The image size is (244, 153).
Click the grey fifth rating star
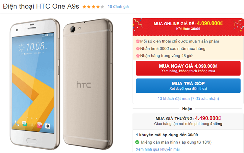click(102, 7)
